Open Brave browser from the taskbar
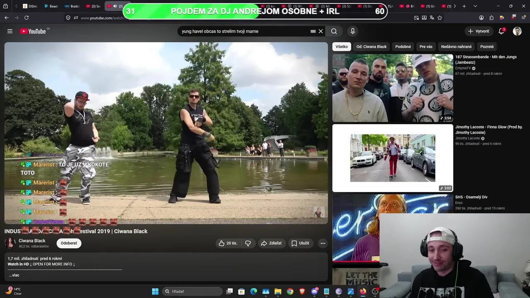The width and height of the screenshot is (530, 298). (302, 291)
